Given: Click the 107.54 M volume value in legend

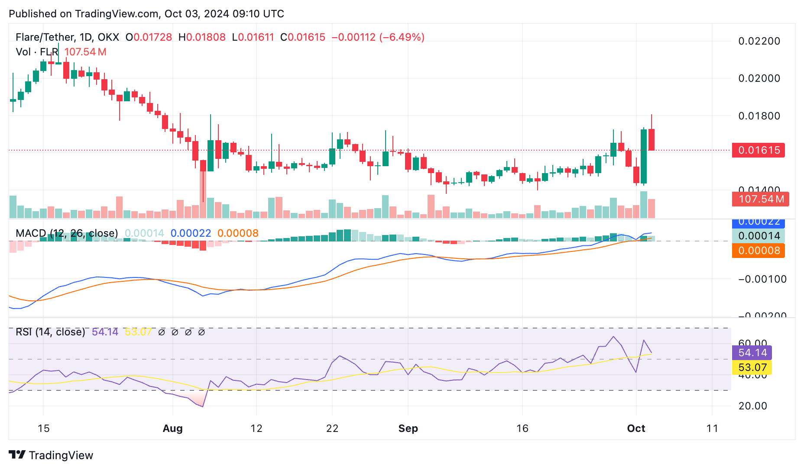Looking at the screenshot, I should [85, 52].
